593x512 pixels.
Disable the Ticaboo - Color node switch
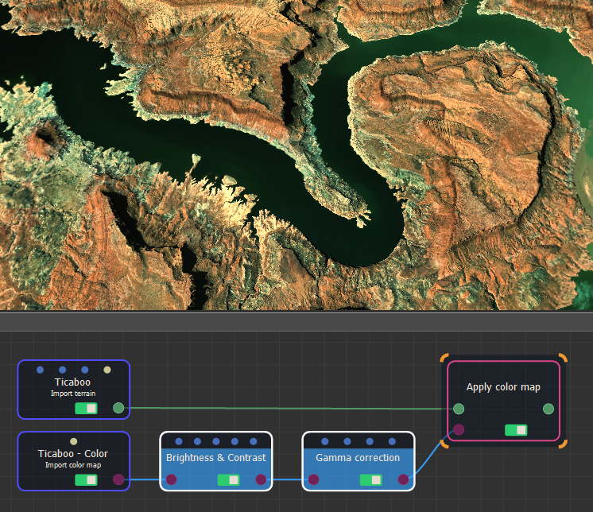pyautogui.click(x=86, y=479)
